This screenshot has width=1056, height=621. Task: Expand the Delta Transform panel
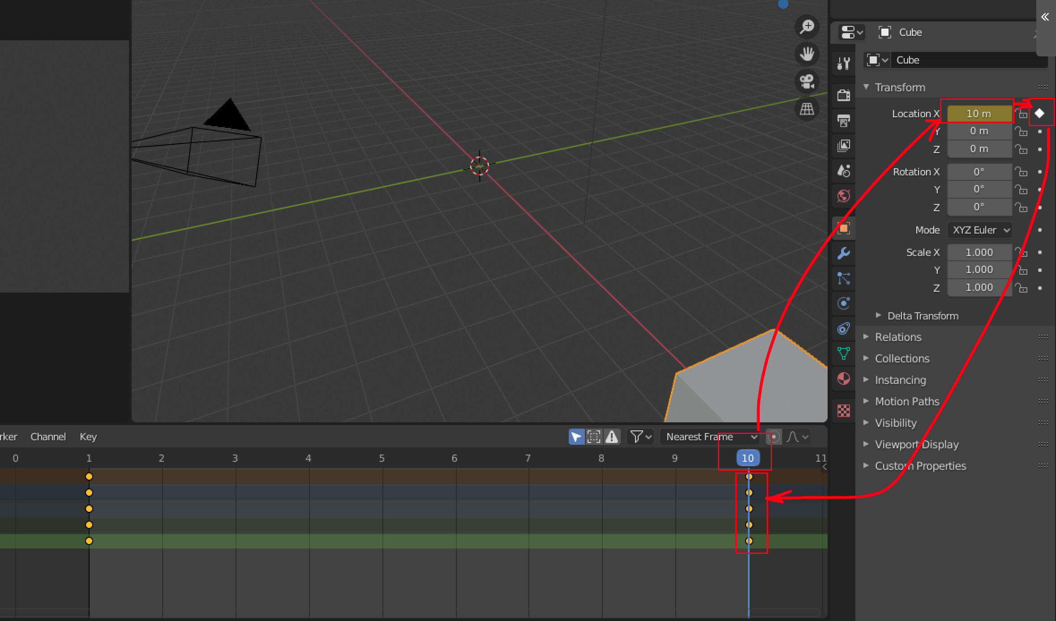pyautogui.click(x=879, y=315)
